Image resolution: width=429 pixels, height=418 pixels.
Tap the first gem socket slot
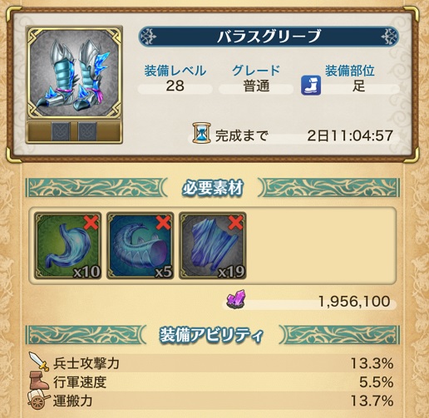61,131
